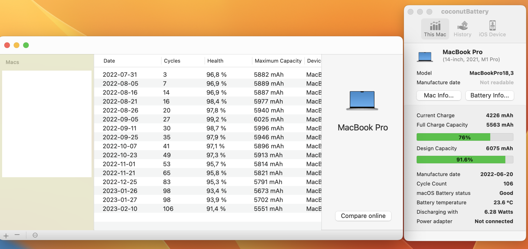Open the This Mac tab in coconutBattery
Screen dimensions: 528x249
[435, 29]
